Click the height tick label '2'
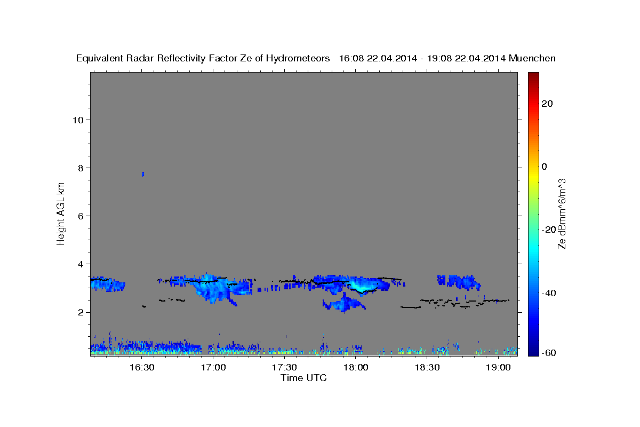This screenshot has height=427, width=640. 81,312
